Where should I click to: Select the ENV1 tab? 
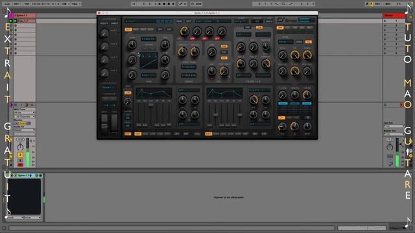click(x=138, y=134)
